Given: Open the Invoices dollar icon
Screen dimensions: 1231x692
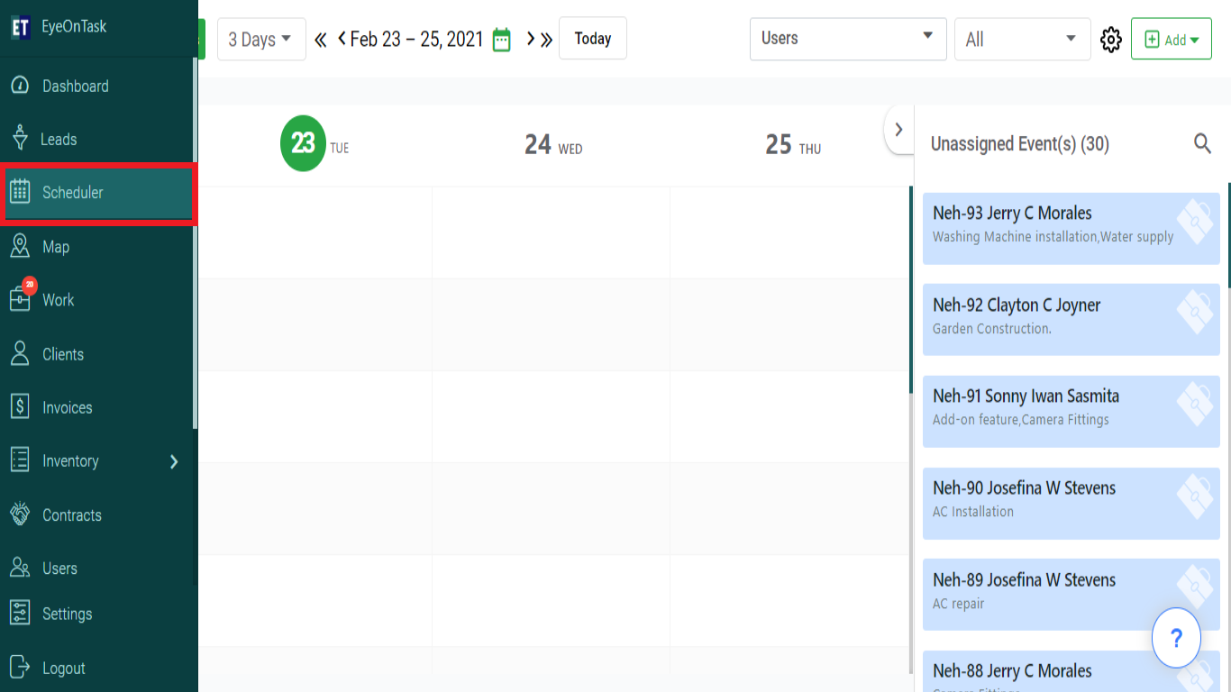Looking at the screenshot, I should [20, 407].
